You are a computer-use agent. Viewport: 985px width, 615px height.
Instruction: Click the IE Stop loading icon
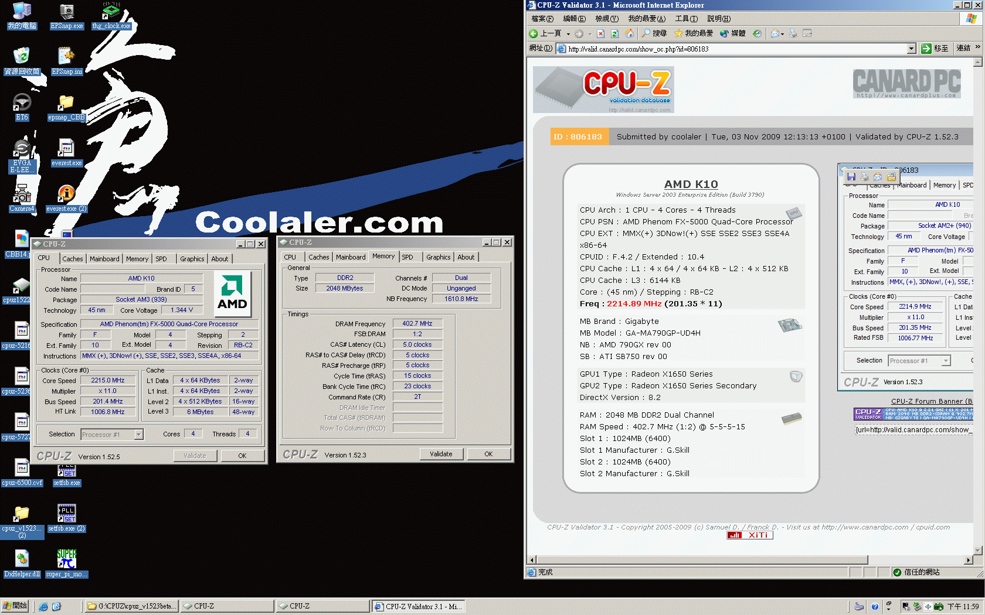pyautogui.click(x=601, y=33)
